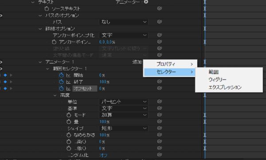
Task: Click graph editor icon for オフセット
Action: pos(68,88)
